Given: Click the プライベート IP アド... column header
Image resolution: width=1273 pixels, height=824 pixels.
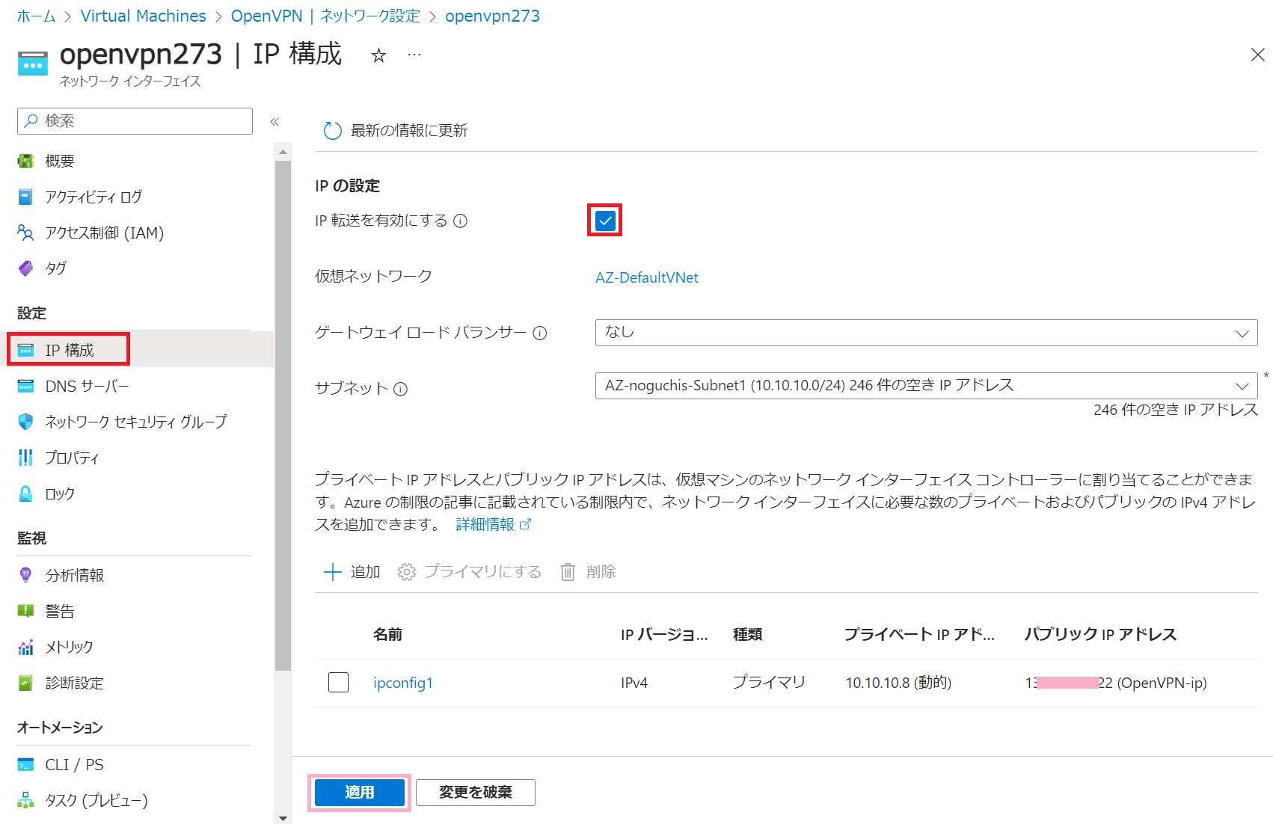Looking at the screenshot, I should (919, 635).
